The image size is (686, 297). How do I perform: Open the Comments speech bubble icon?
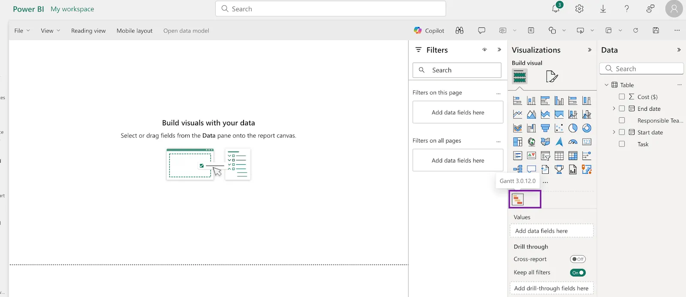coord(481,30)
